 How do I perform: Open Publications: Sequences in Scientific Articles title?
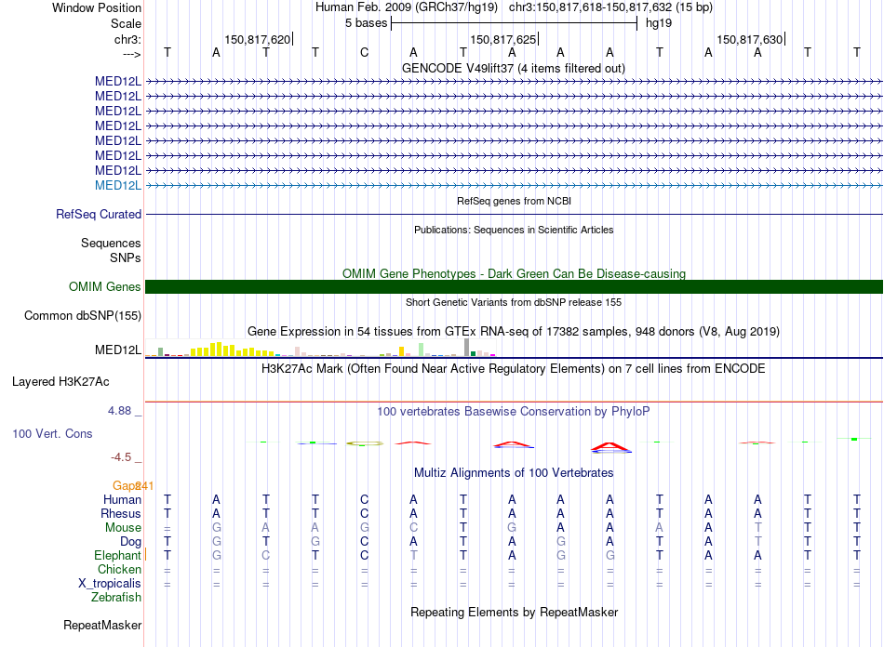(x=514, y=230)
